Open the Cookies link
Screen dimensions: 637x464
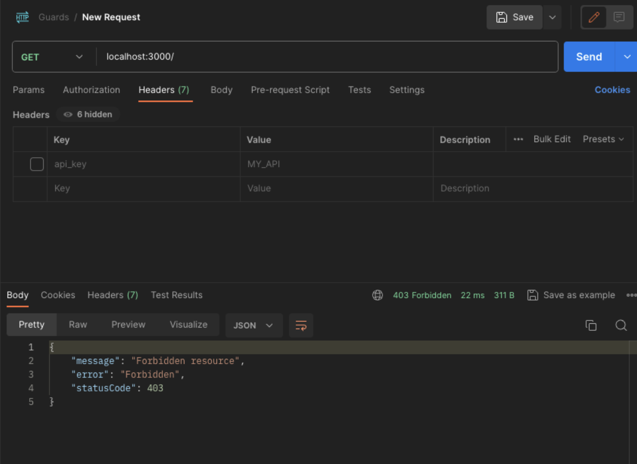(612, 90)
